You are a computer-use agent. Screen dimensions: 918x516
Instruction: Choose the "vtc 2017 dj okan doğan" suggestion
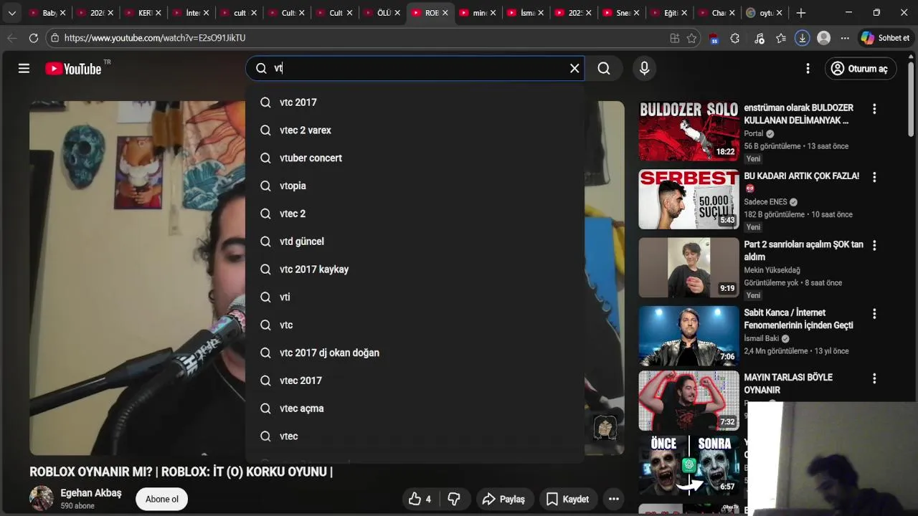415,353
